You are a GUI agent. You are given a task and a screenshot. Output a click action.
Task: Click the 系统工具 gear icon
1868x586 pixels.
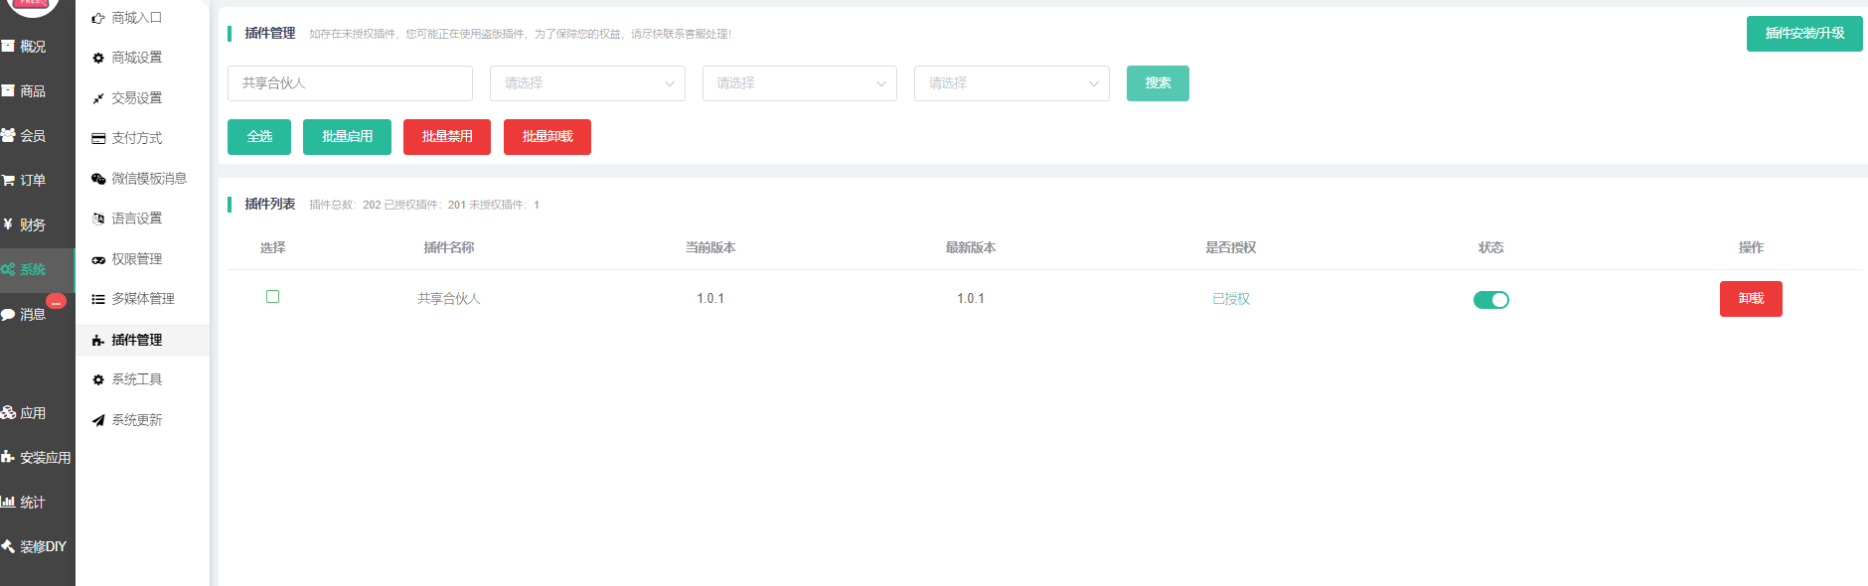(98, 380)
